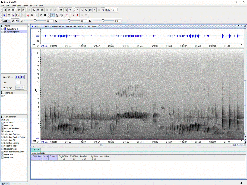Open the color scheme dropdown arrow
This screenshot has height=185, width=247.
point(9,21)
